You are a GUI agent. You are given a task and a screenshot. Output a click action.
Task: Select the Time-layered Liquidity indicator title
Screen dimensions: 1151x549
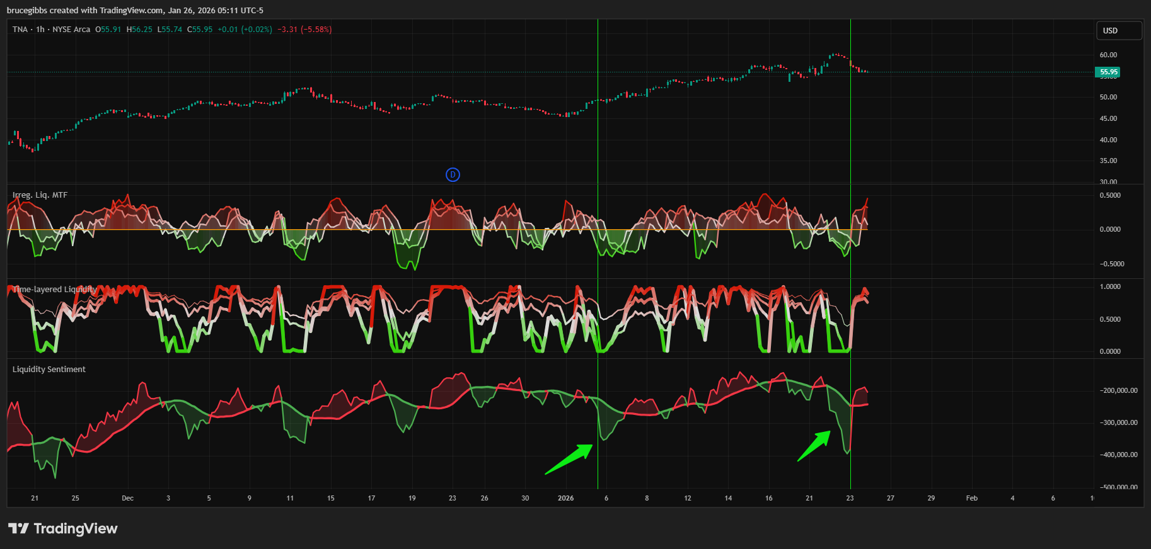54,290
